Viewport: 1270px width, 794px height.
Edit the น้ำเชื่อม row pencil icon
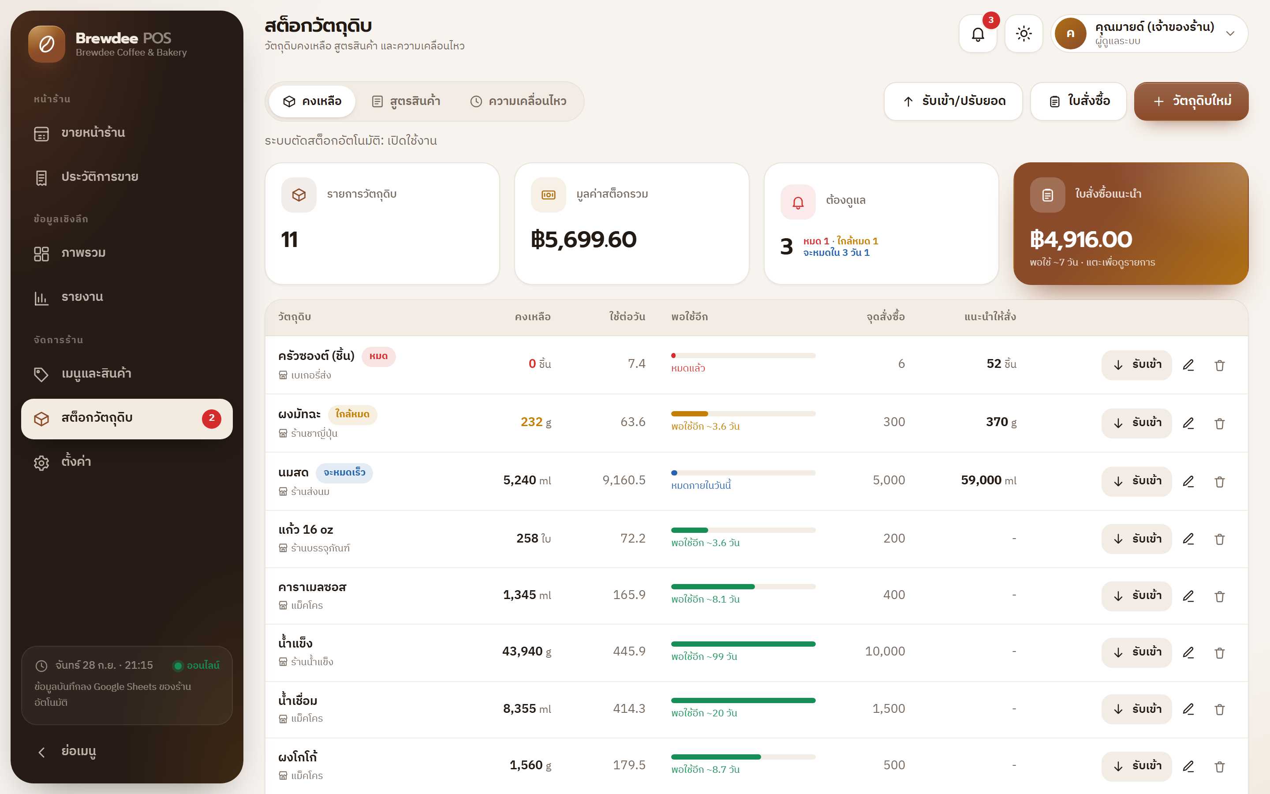(x=1188, y=709)
